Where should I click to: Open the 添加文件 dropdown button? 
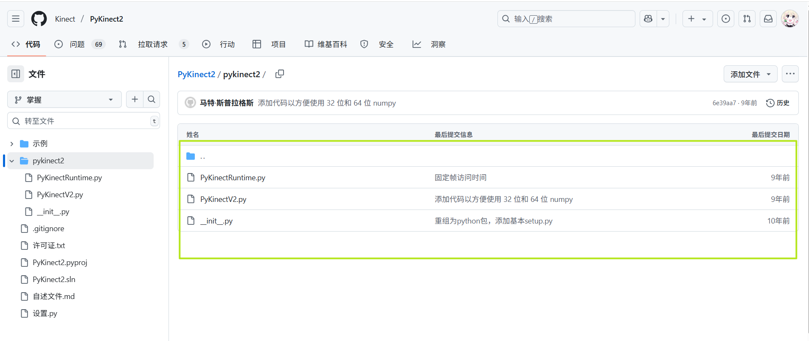(x=750, y=74)
